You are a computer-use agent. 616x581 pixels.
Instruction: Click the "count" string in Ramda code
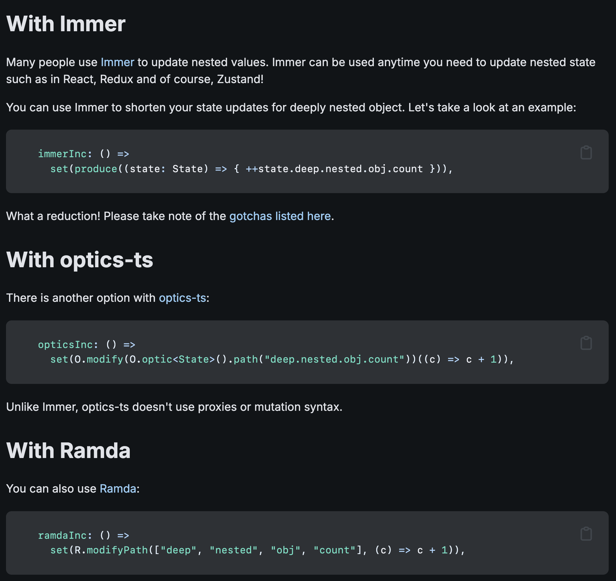pos(335,550)
